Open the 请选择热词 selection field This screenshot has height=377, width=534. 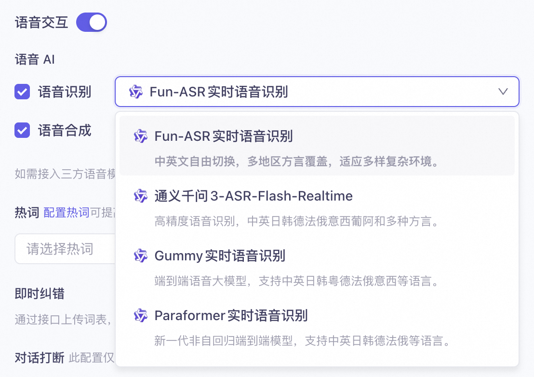pos(66,249)
